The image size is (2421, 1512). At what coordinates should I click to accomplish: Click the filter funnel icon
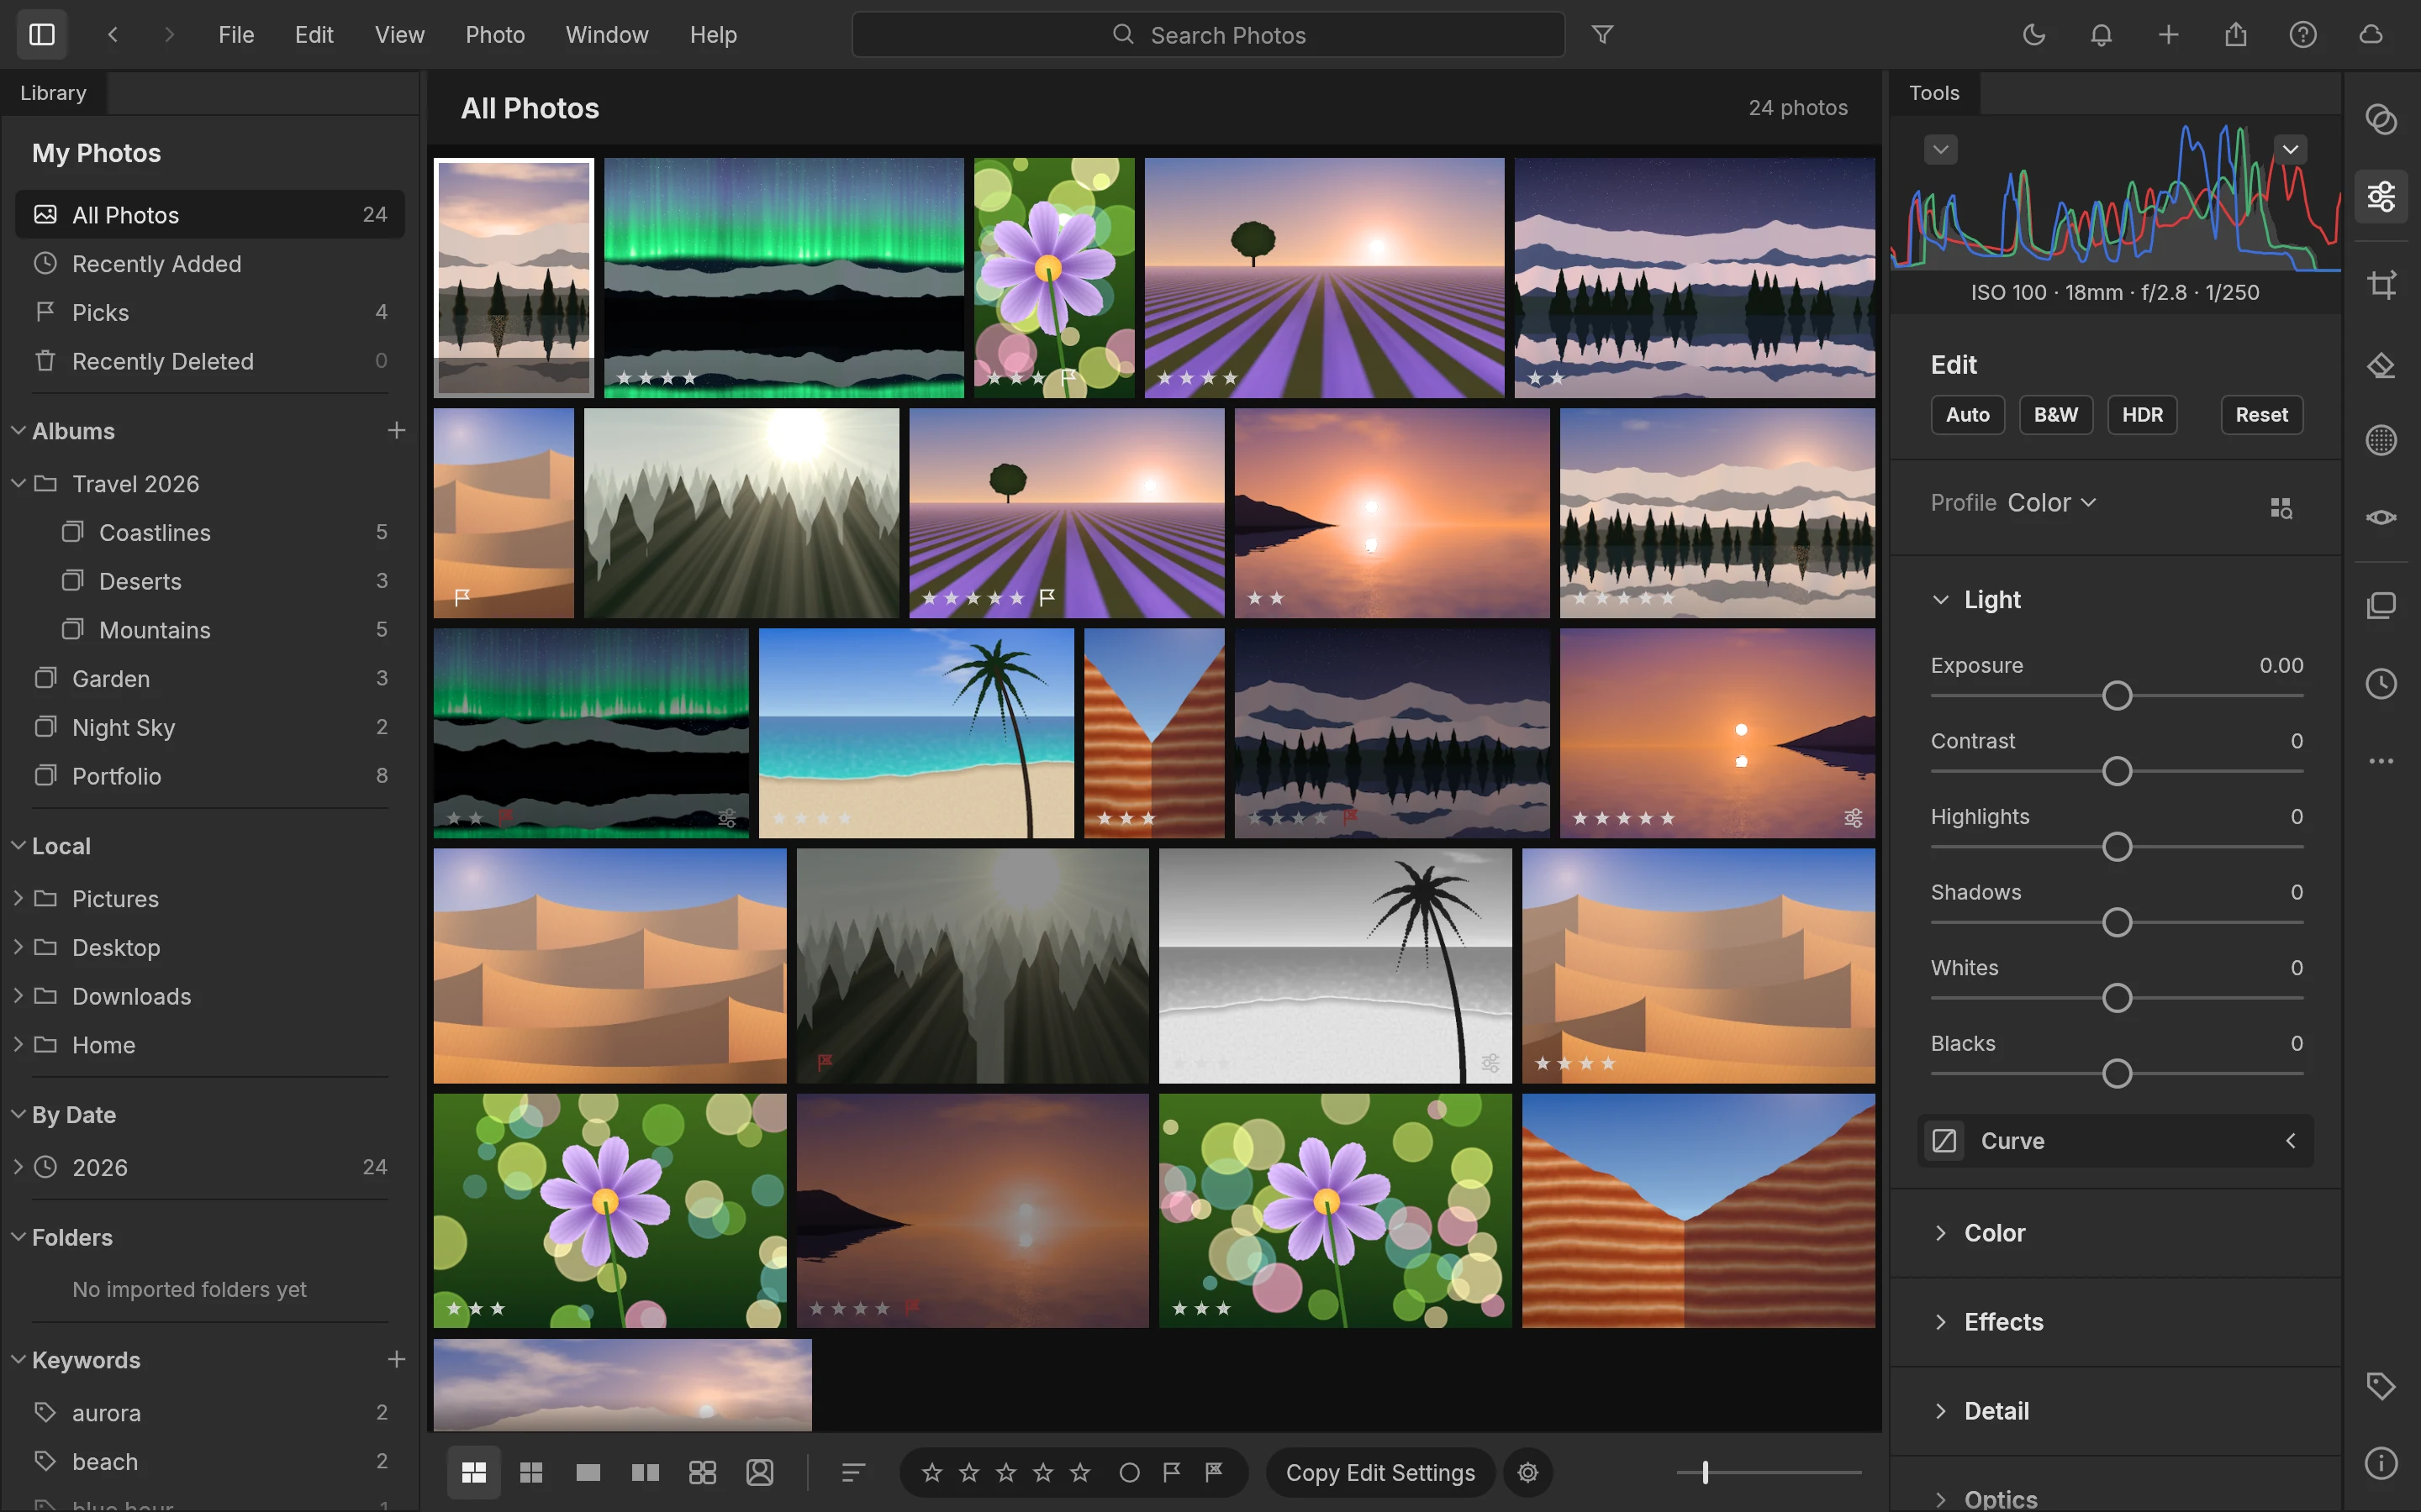[x=1603, y=35]
